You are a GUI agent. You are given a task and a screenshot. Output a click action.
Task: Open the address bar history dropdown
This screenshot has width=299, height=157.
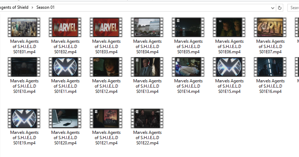[273, 8]
